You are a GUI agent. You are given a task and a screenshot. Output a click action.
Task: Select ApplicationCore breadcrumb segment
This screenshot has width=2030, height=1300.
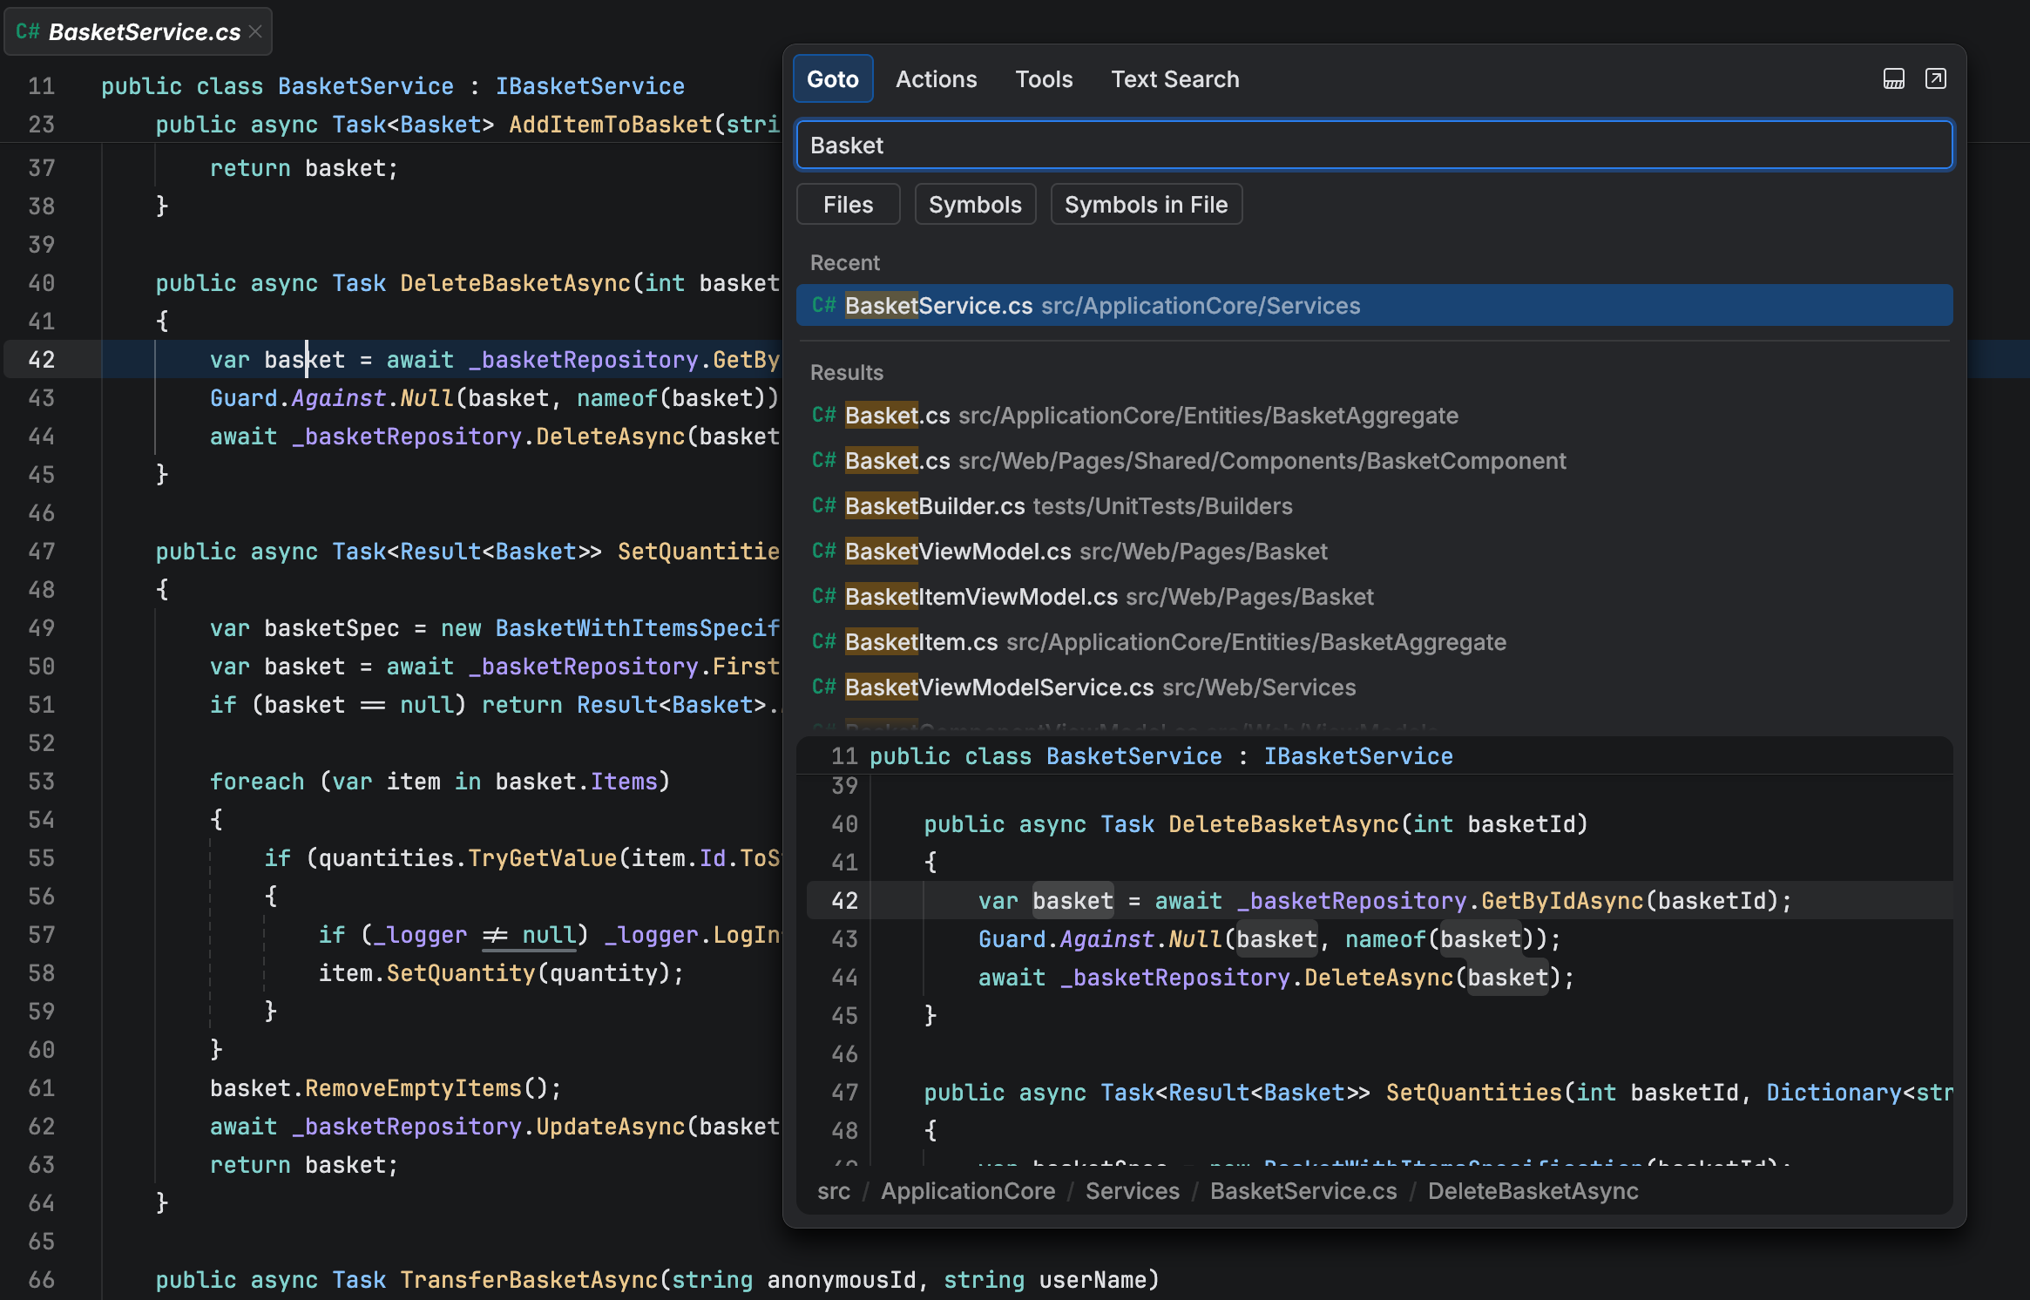(967, 1191)
